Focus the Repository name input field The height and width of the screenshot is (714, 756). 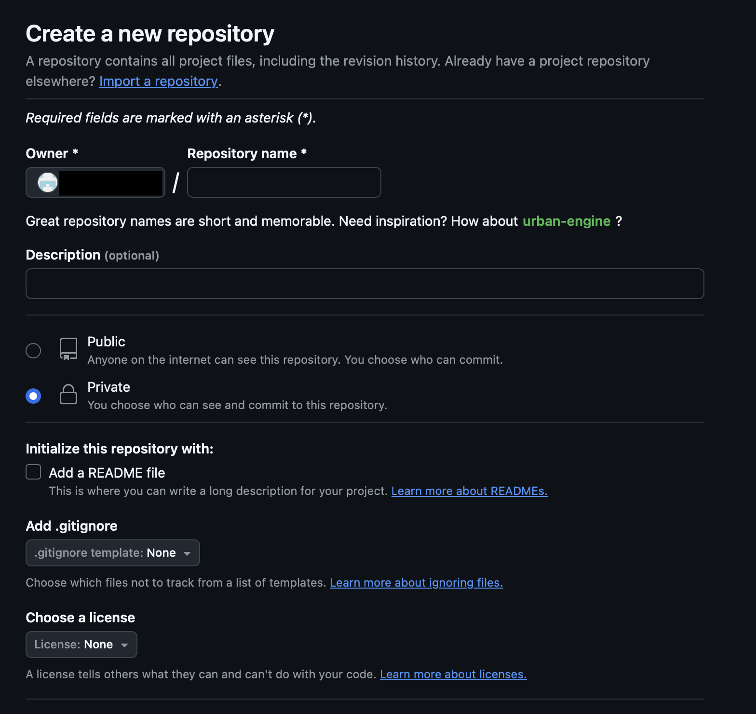point(284,182)
